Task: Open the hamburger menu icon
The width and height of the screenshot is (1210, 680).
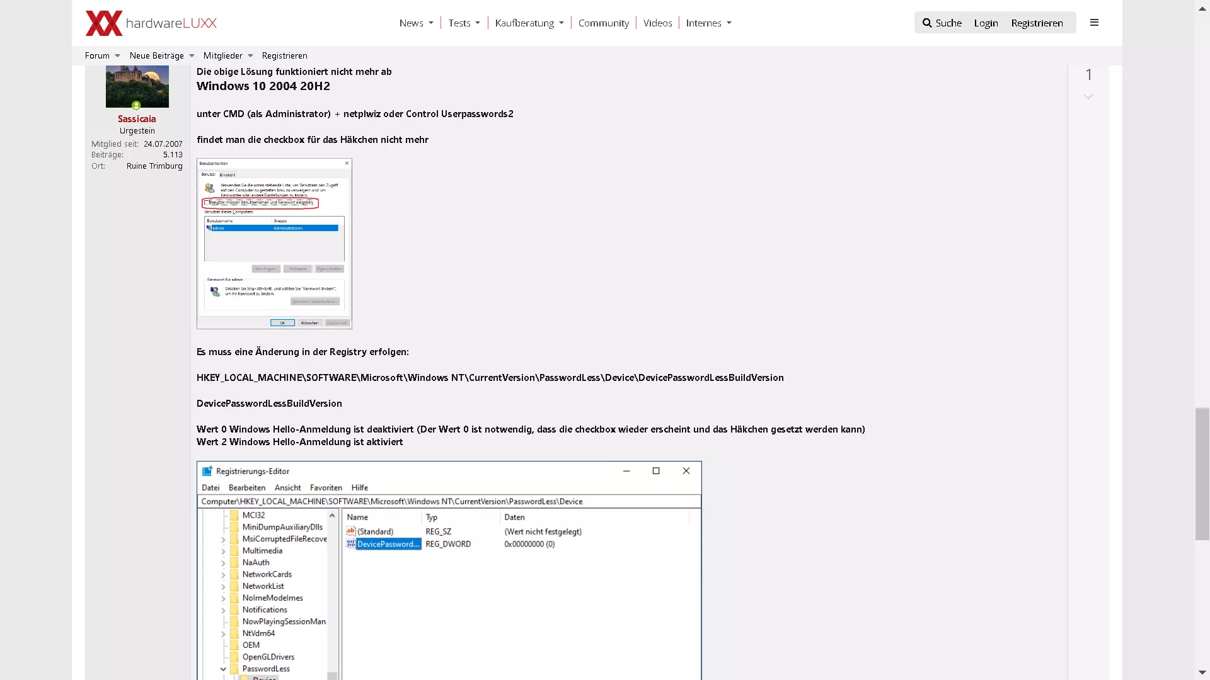Action: point(1094,23)
